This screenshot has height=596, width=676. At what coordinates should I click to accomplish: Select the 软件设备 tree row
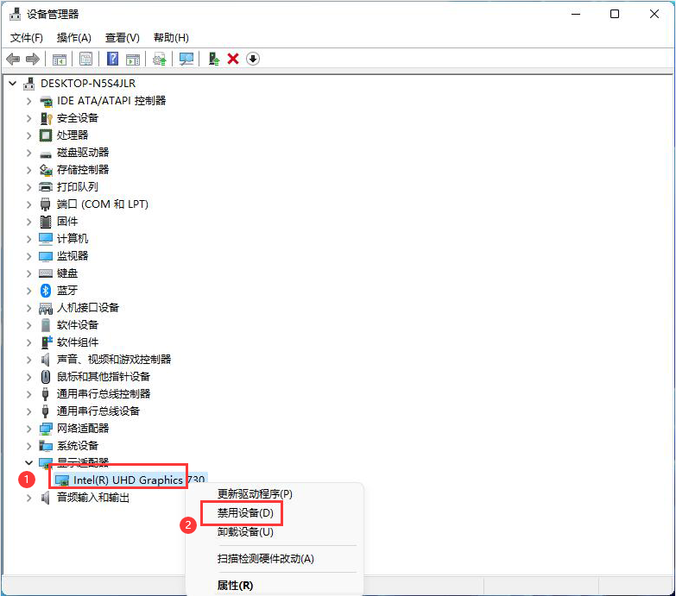coord(78,325)
